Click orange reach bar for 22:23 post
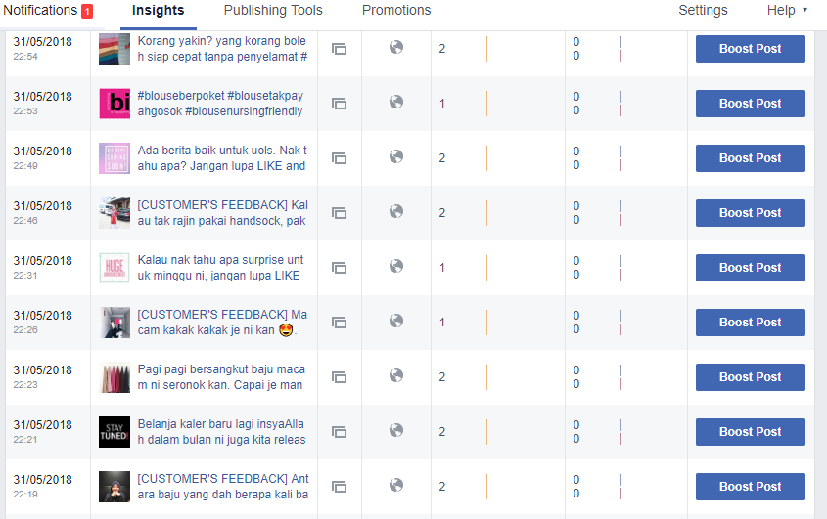 coord(486,377)
